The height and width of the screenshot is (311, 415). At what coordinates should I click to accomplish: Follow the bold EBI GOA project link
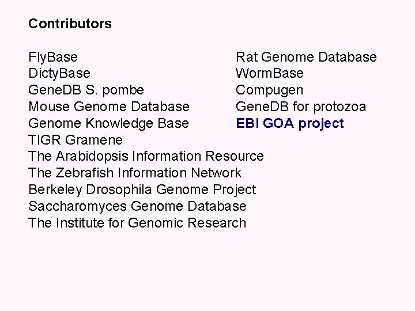pyautogui.click(x=290, y=123)
